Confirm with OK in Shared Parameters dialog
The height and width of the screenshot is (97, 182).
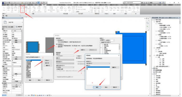[97, 87]
